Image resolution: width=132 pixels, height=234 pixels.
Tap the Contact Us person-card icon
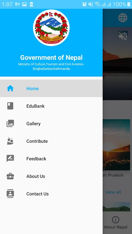click(10, 194)
